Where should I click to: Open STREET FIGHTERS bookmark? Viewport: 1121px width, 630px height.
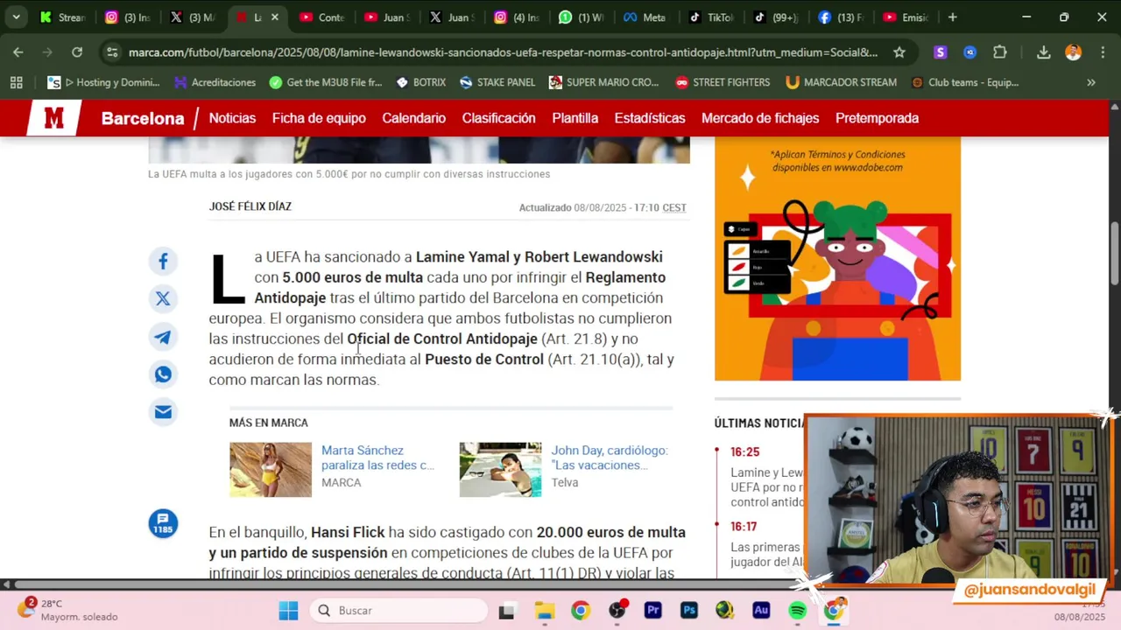(723, 82)
